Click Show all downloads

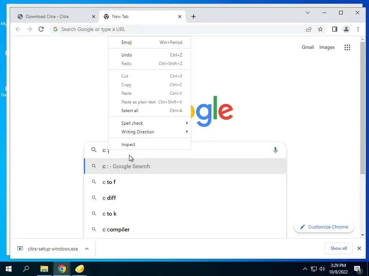pyautogui.click(x=338, y=248)
